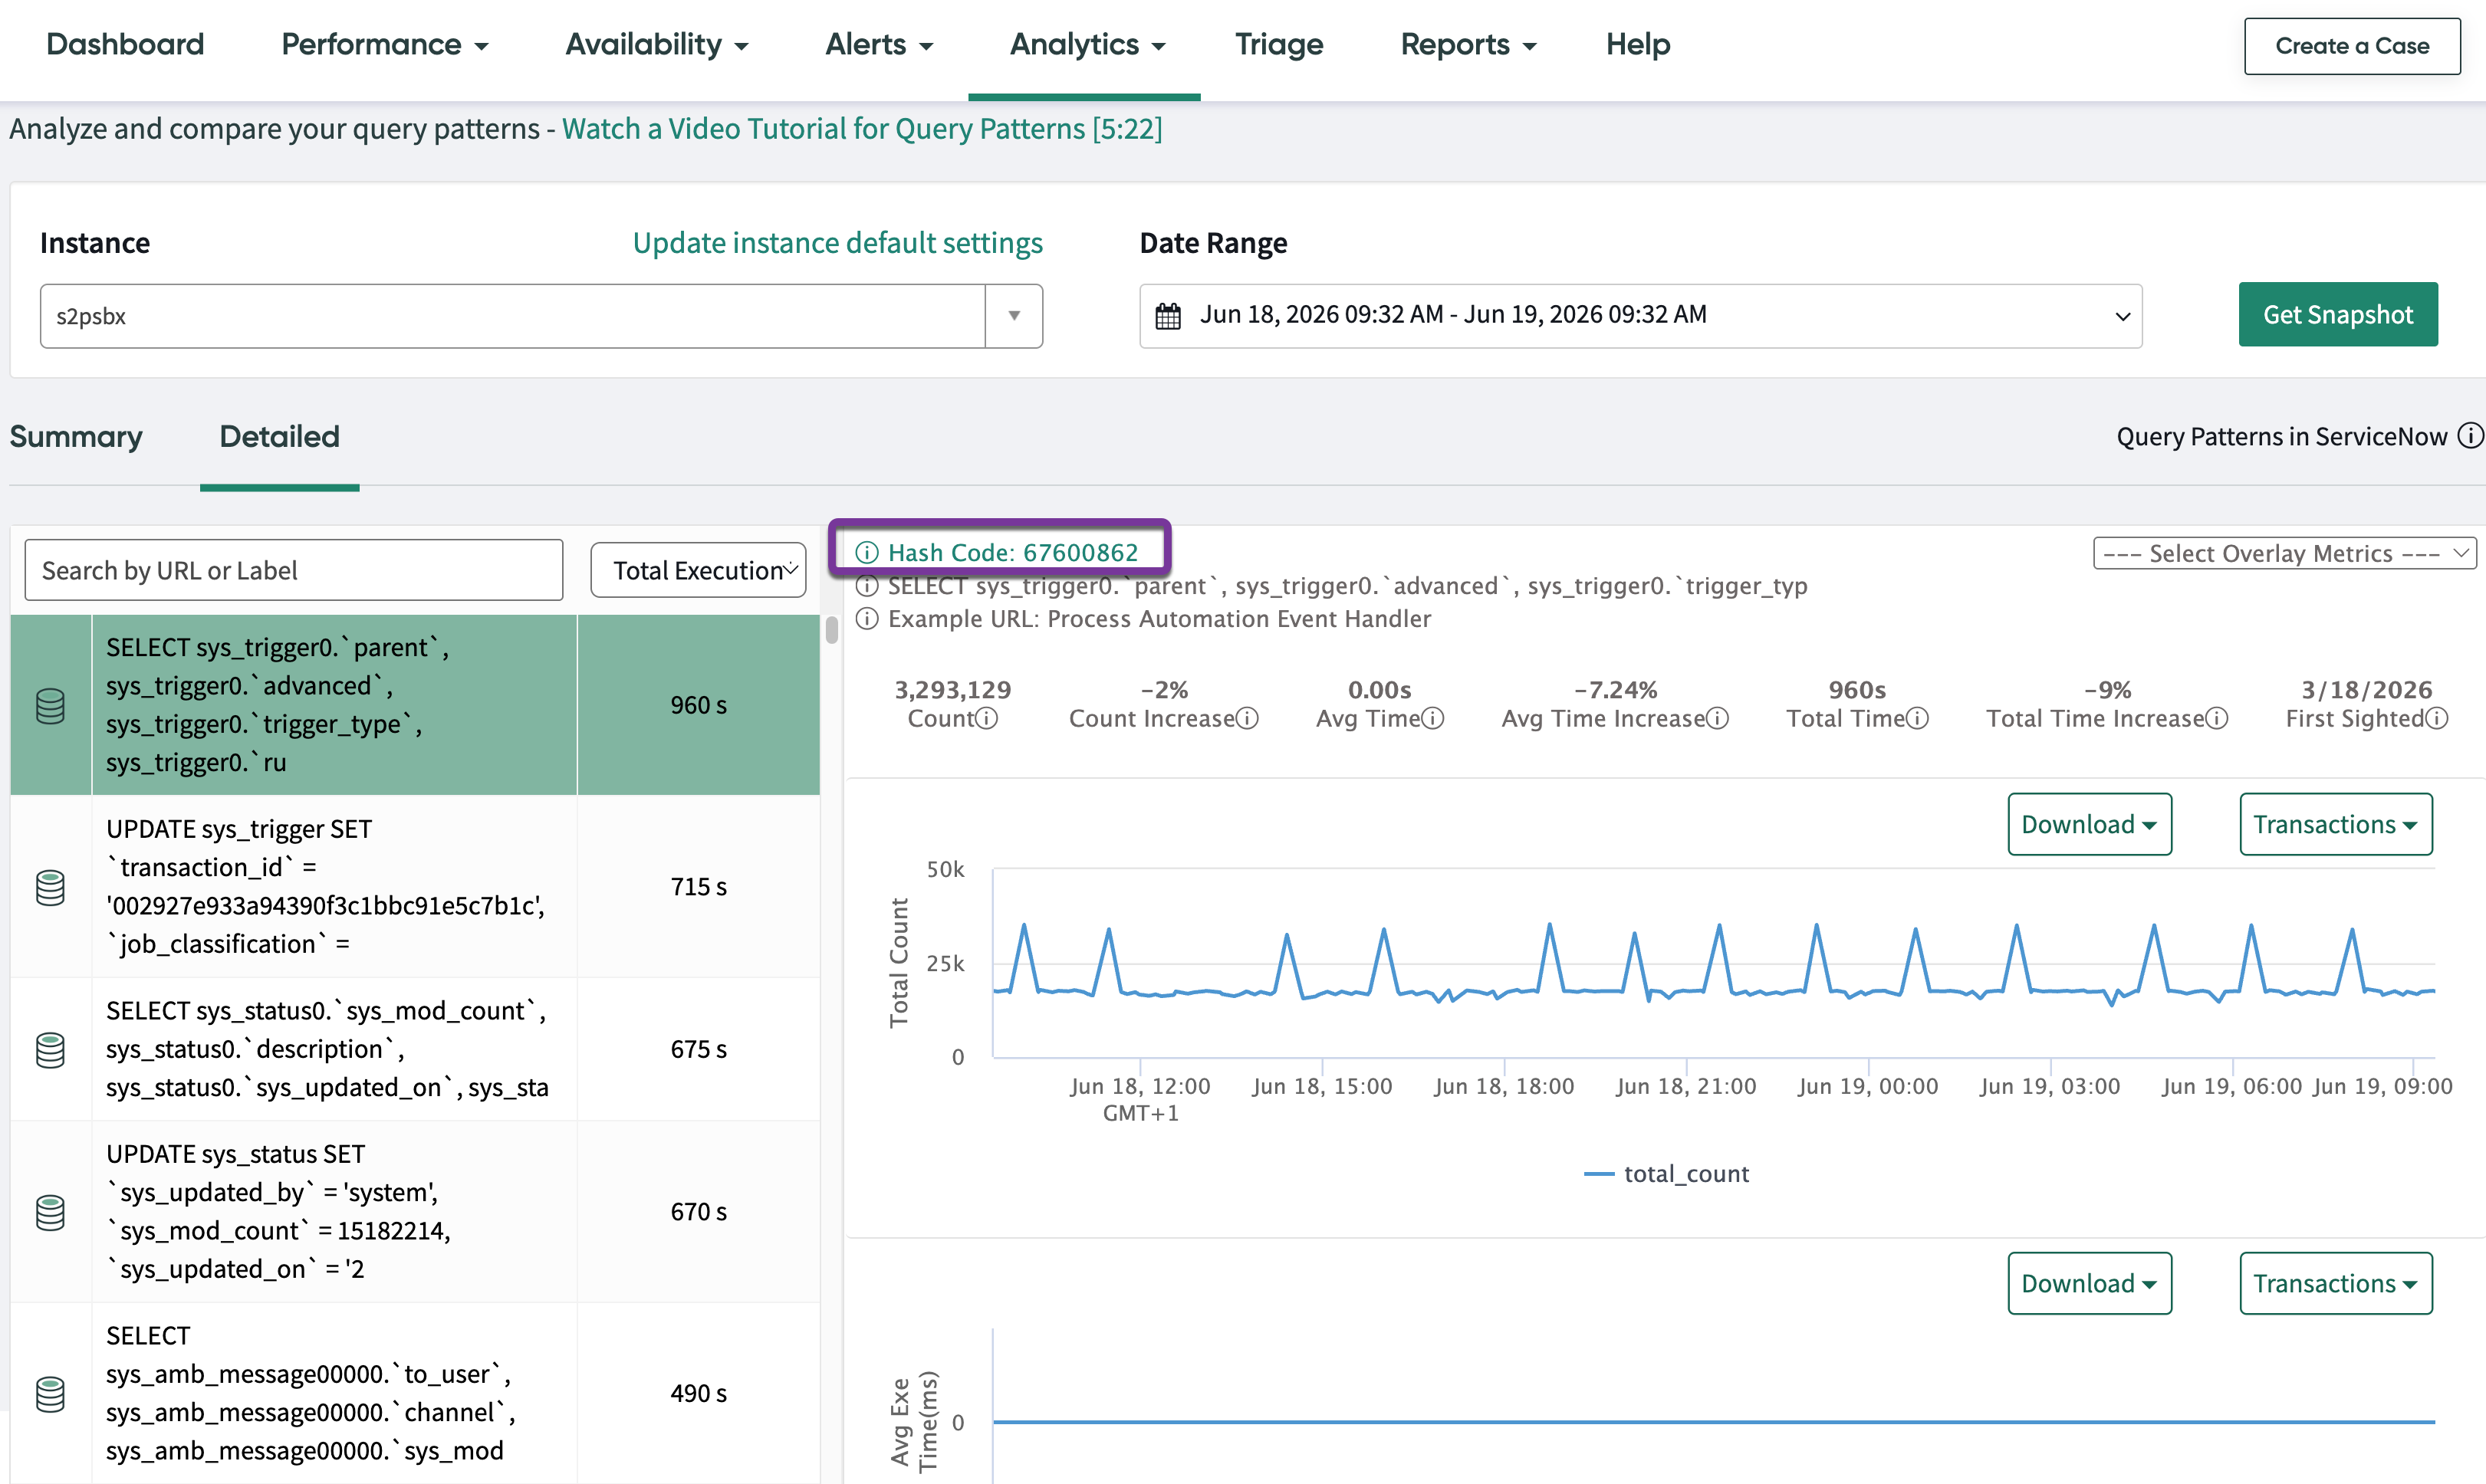Open Transactions menu above Total Count chart
Screen dimensions: 2486x1484
[x=2336, y=824]
